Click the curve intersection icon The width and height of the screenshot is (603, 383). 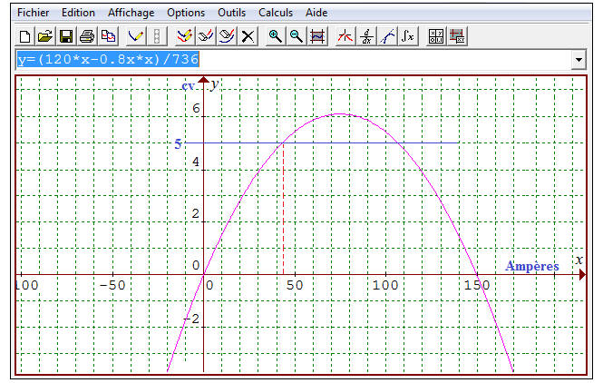point(345,36)
